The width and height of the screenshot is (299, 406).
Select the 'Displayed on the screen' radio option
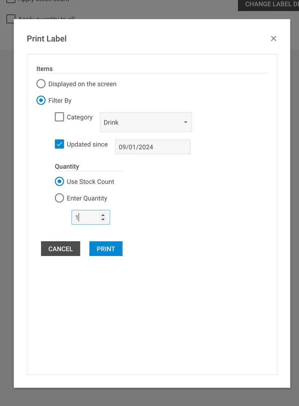click(x=41, y=84)
